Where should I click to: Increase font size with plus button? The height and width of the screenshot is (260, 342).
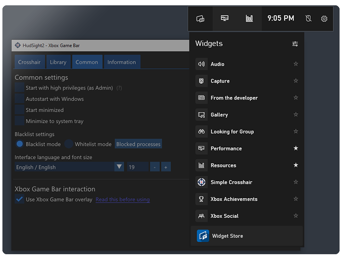pyautogui.click(x=166, y=167)
